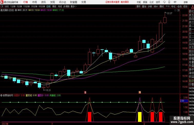Click the 嘉友国际 stock name in title

click(x=125, y=2)
